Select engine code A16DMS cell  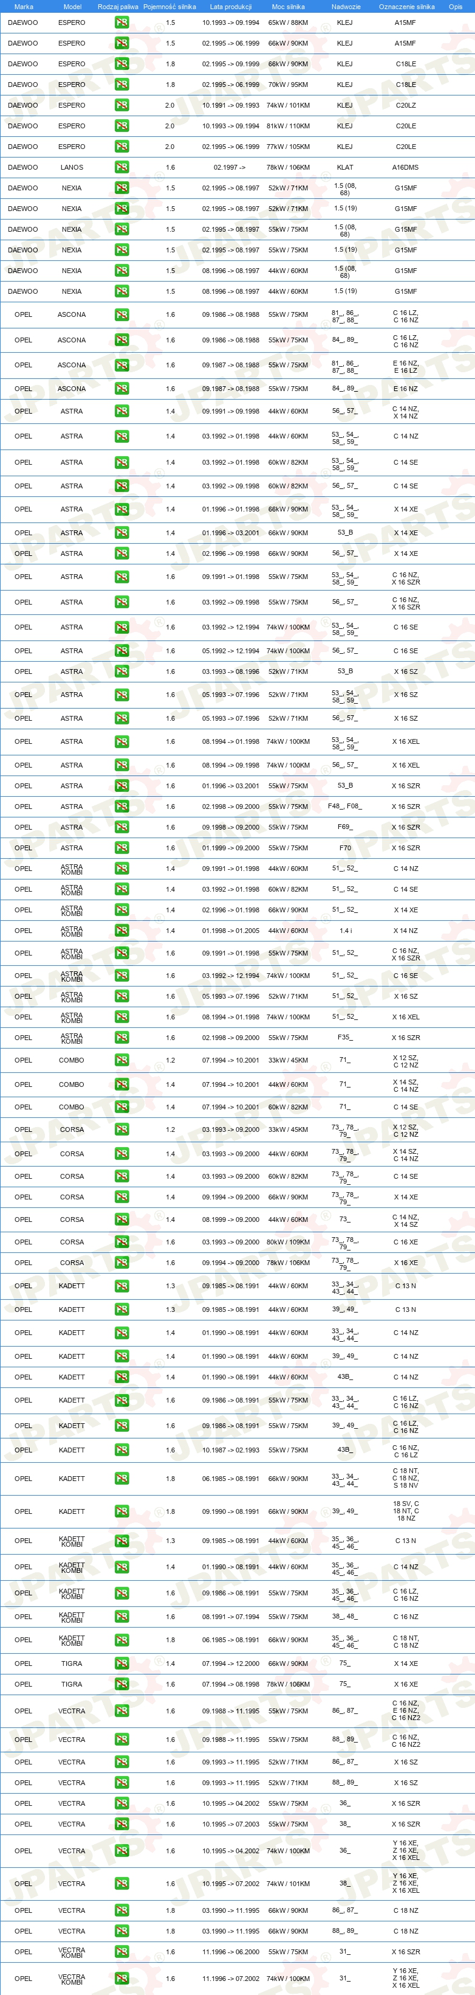pyautogui.click(x=405, y=167)
